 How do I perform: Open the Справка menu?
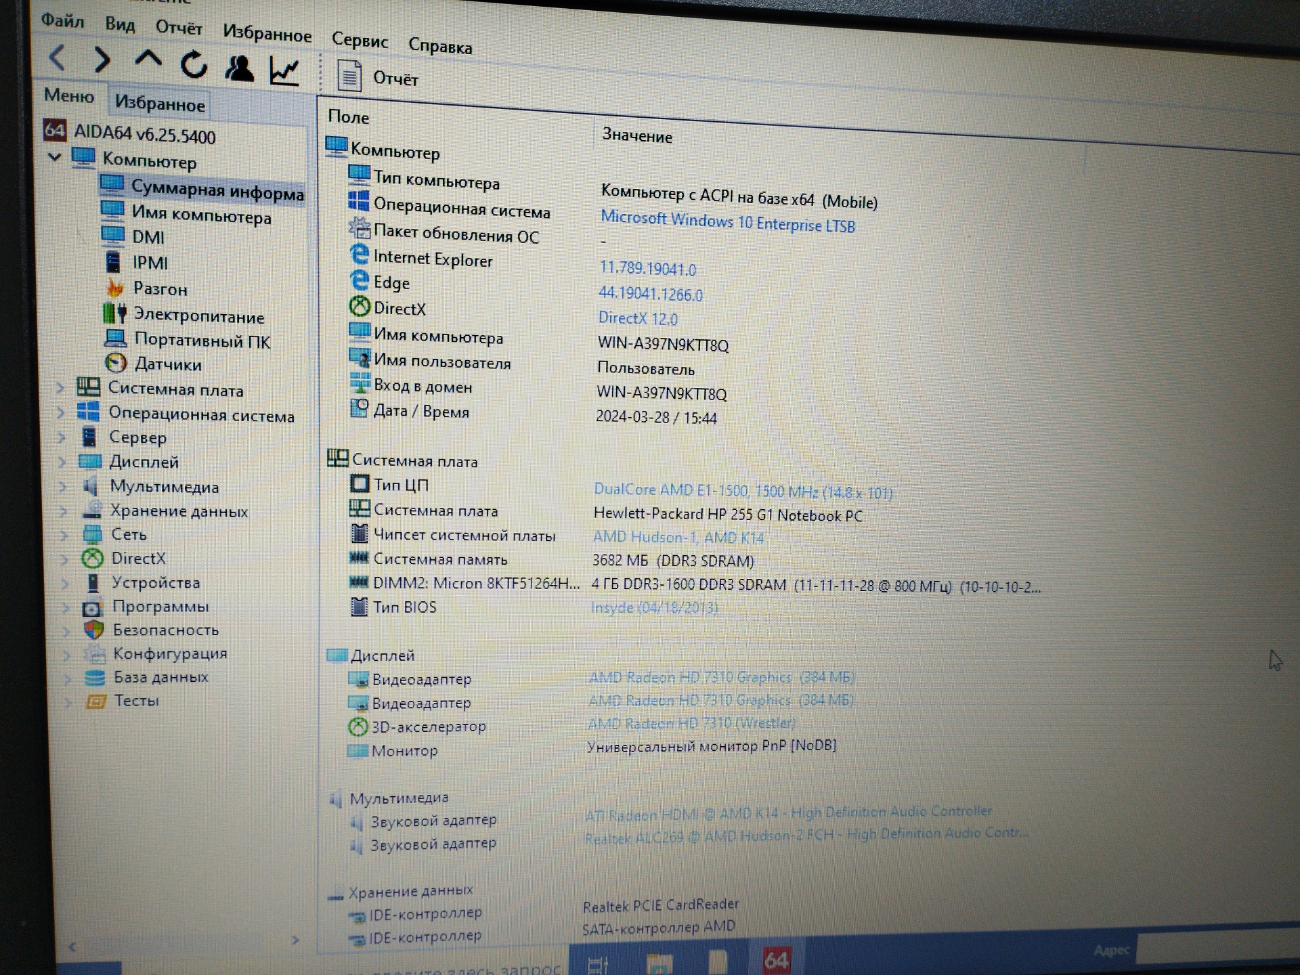[440, 46]
